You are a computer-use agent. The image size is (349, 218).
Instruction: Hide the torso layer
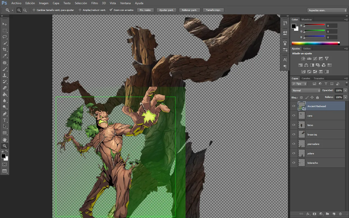[x=294, y=125]
